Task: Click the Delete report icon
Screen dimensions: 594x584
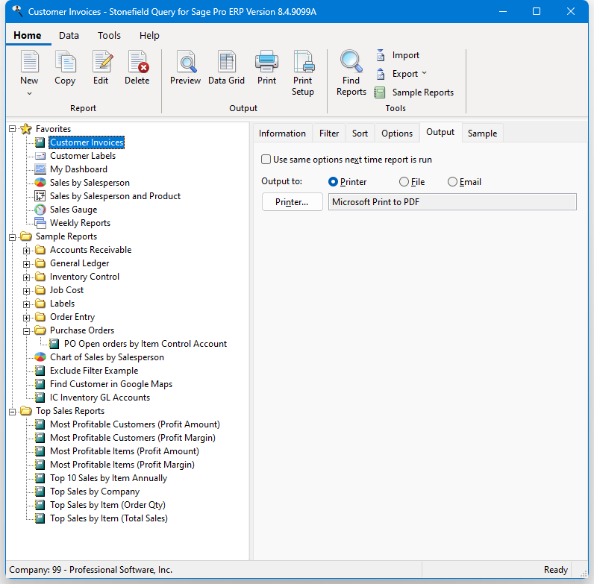Action: [138, 62]
